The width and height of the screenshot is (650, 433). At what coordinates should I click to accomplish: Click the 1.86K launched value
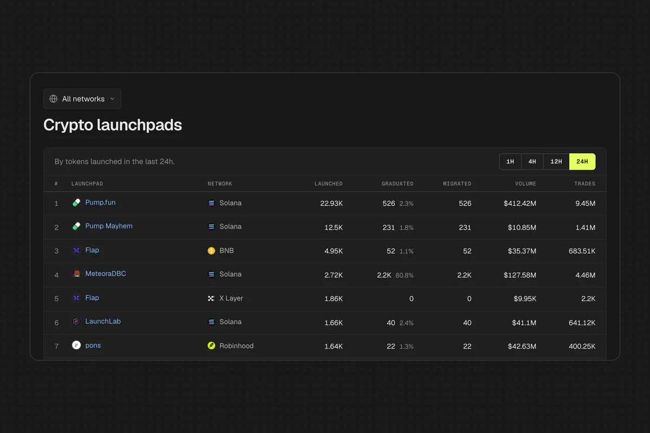(x=334, y=299)
